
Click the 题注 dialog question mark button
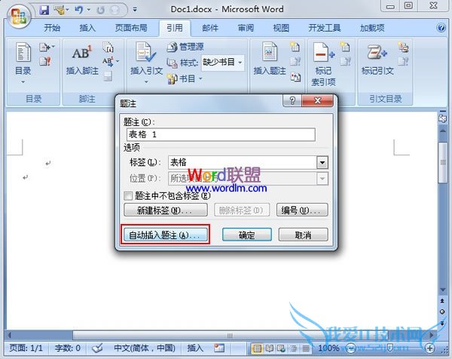coord(292,100)
